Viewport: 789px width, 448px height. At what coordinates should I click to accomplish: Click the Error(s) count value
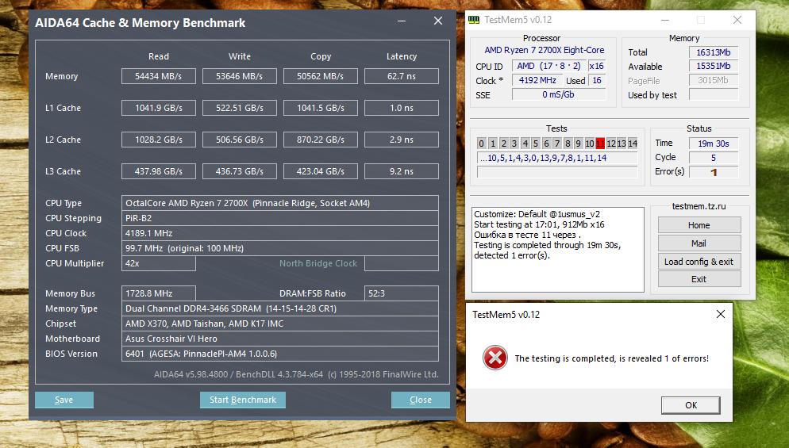[x=714, y=172]
